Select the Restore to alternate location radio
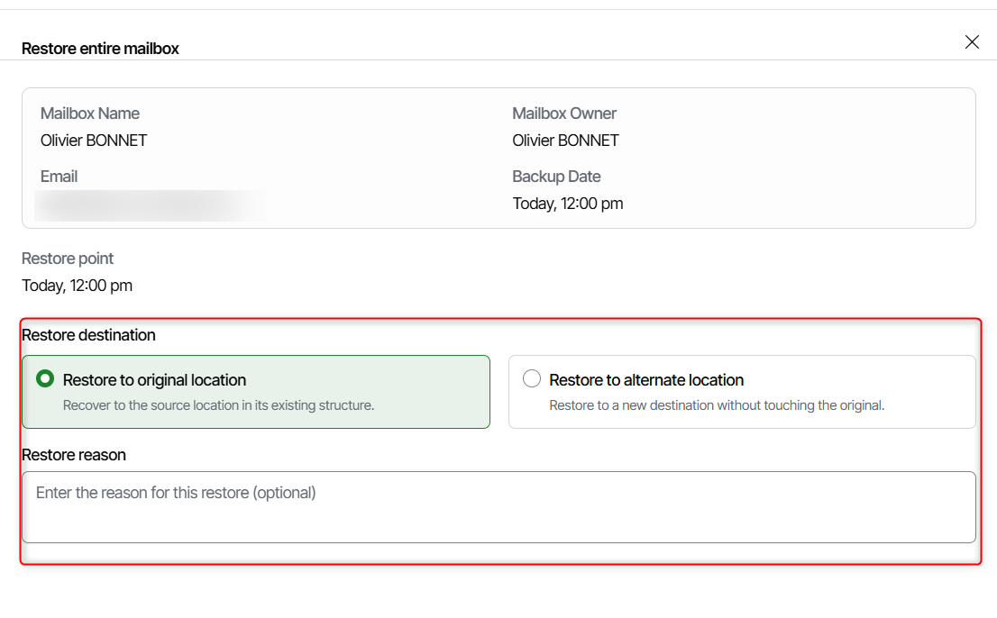997x618 pixels. [x=532, y=379]
